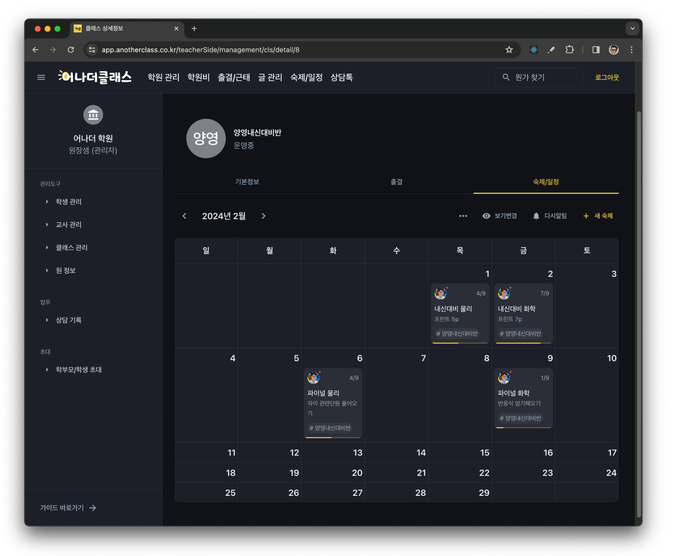
Task: Switch to the 기본정보 tab
Action: [x=247, y=182]
